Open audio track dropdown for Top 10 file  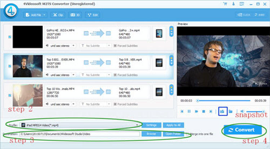click(x=73, y=104)
